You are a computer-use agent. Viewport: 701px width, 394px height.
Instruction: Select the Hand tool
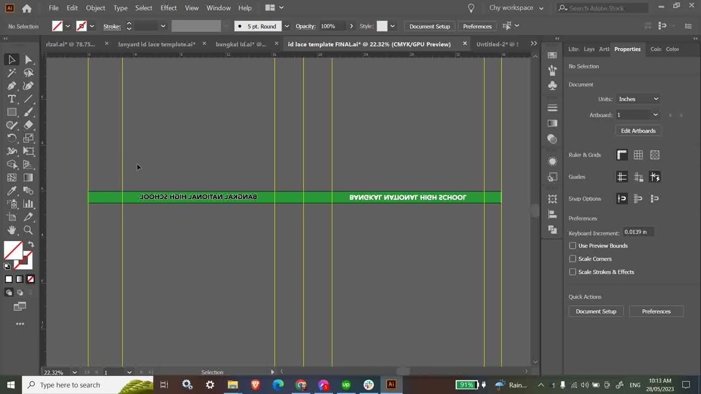tap(12, 230)
